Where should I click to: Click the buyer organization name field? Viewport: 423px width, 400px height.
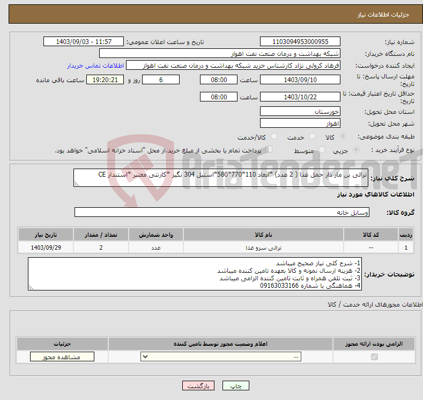click(220, 54)
